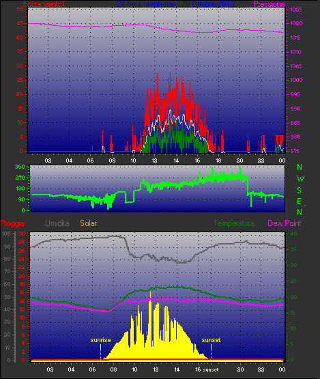This screenshot has height=379, width=320.
Task: Click the Temperatura legend label
Action: 233,223
